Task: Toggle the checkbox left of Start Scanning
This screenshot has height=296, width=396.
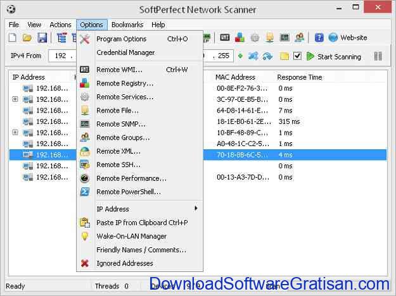Action: click(297, 56)
